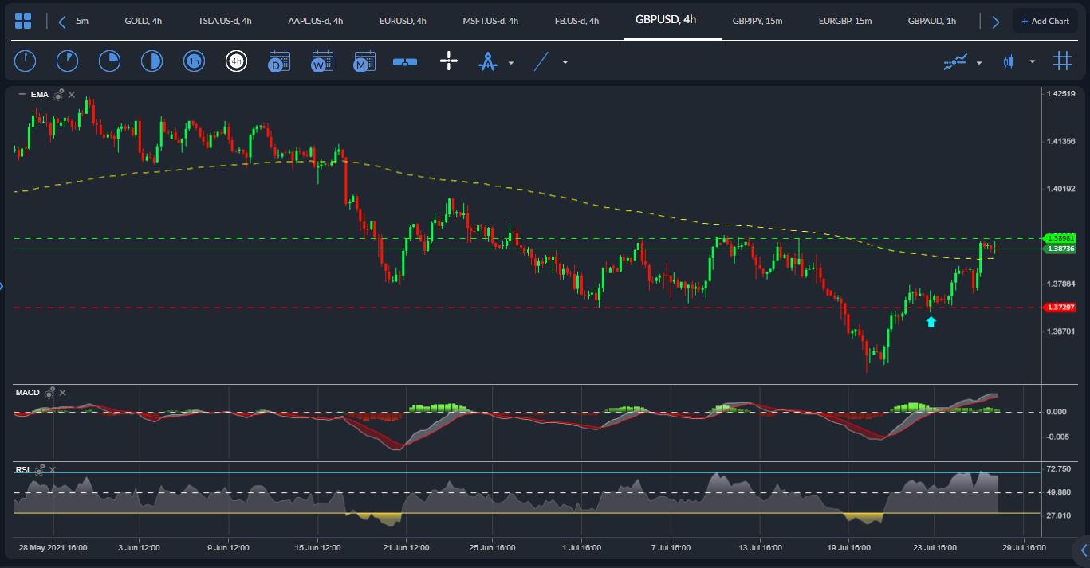
Task: Click the blue arrow marker on the chart
Action: tap(930, 321)
